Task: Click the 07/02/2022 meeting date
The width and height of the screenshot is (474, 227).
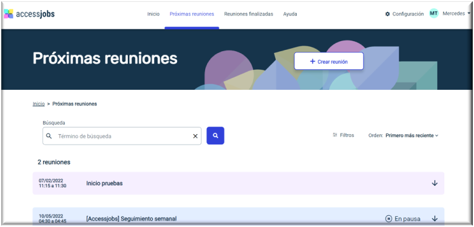Action: (51, 181)
